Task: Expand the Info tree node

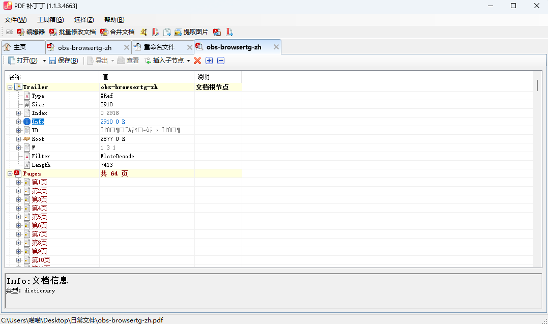Action: [x=19, y=122]
